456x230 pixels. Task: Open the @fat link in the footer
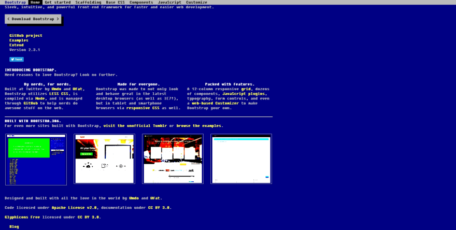155,198
